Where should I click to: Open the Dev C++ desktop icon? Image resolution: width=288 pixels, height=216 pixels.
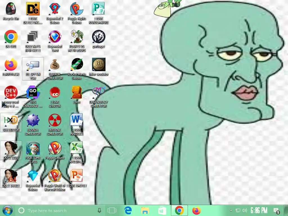pos(11,92)
